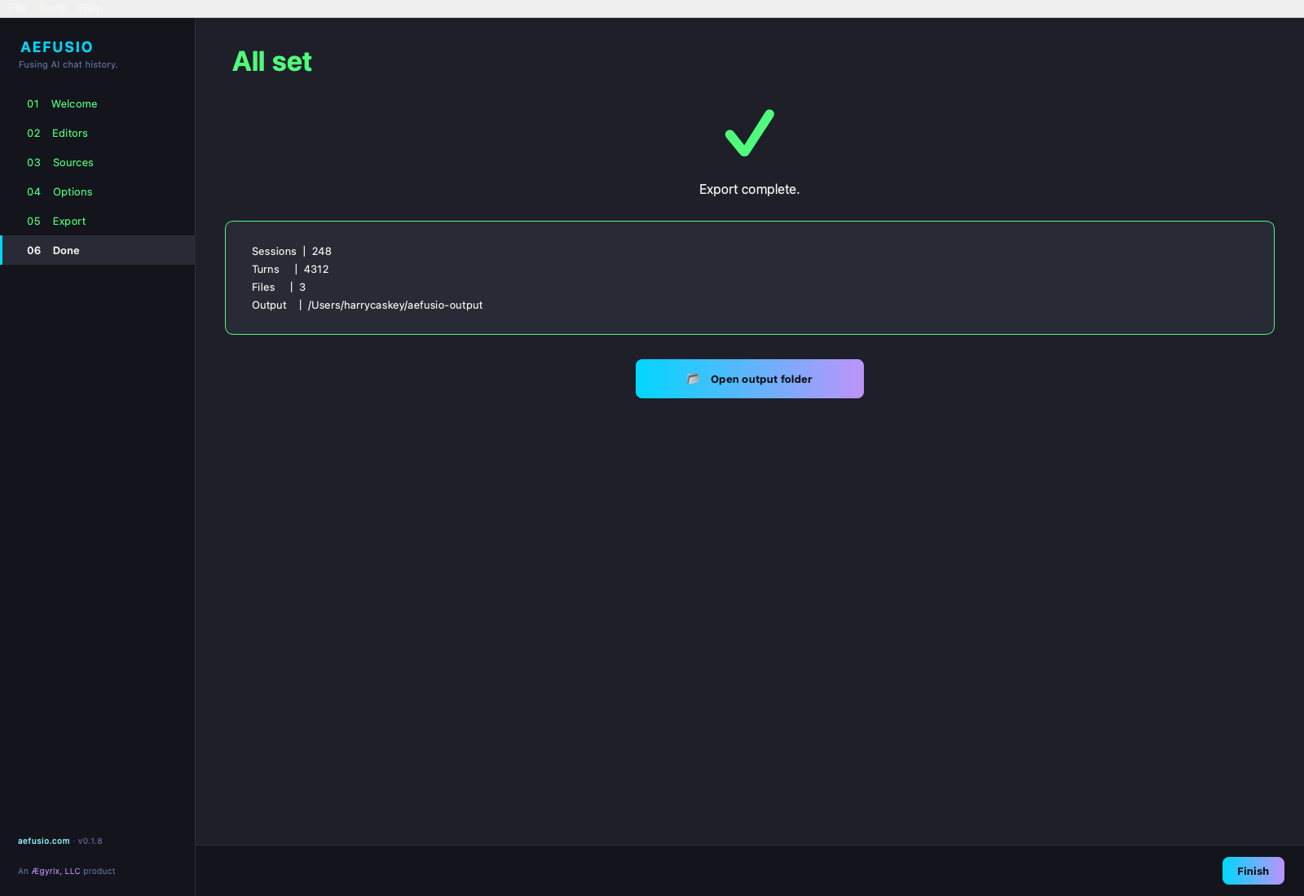The width and height of the screenshot is (1304, 896).
Task: Select step 03 Sources in sidebar
Action: (x=73, y=162)
